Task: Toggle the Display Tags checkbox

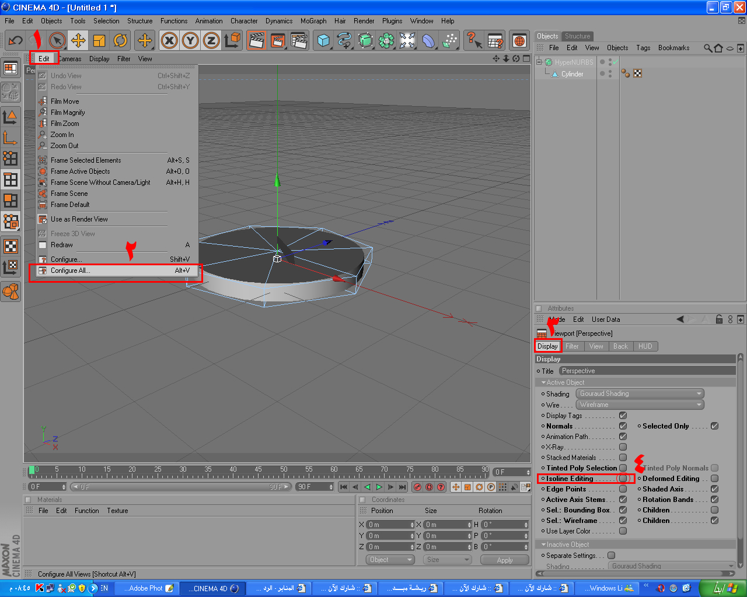Action: point(623,416)
